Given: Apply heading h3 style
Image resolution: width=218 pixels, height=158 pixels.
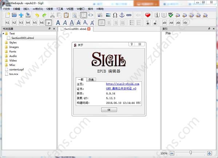Looking at the screenshot, I should [x=21, y=22].
